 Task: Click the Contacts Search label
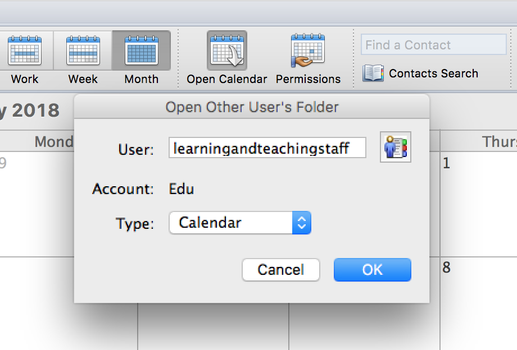click(x=433, y=73)
